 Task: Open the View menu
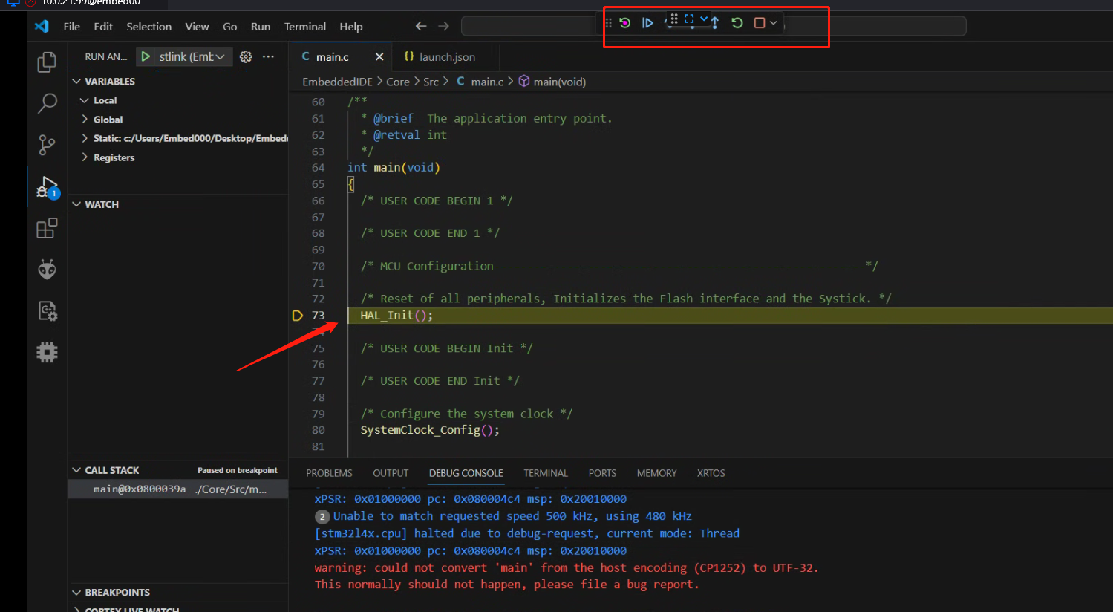coord(197,27)
